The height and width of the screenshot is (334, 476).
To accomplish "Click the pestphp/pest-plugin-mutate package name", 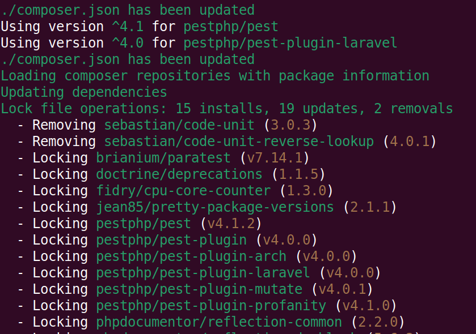I will (x=199, y=289).
